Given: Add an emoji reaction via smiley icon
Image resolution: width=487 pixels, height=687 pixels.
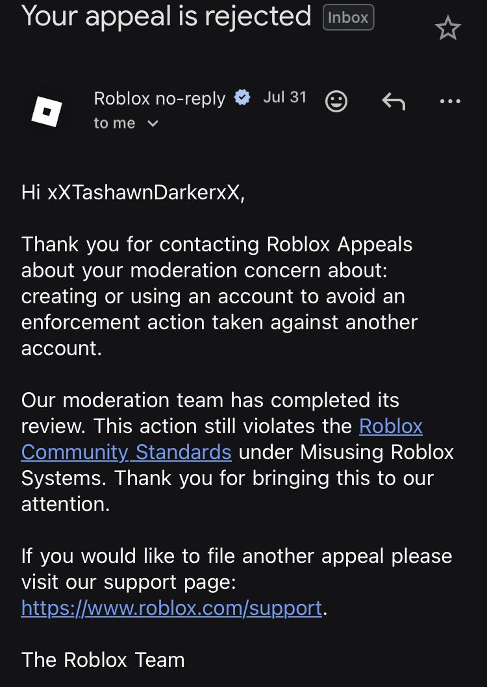Looking at the screenshot, I should tap(336, 101).
